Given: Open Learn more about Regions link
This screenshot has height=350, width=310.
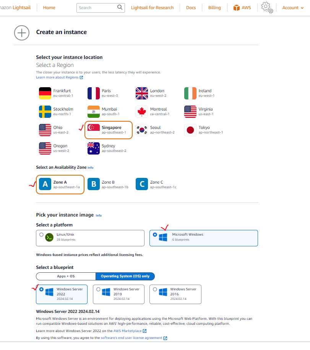Looking at the screenshot, I should [60, 77].
